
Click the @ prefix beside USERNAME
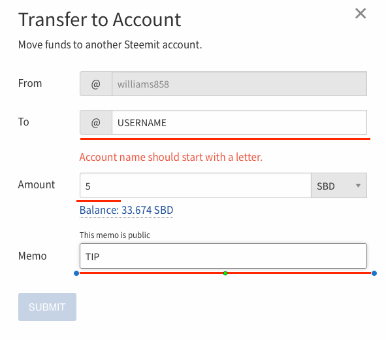[x=96, y=122]
